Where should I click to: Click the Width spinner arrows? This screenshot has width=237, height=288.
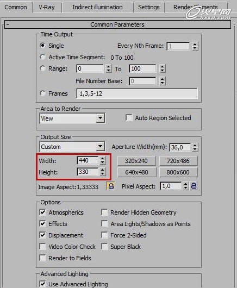103,160
